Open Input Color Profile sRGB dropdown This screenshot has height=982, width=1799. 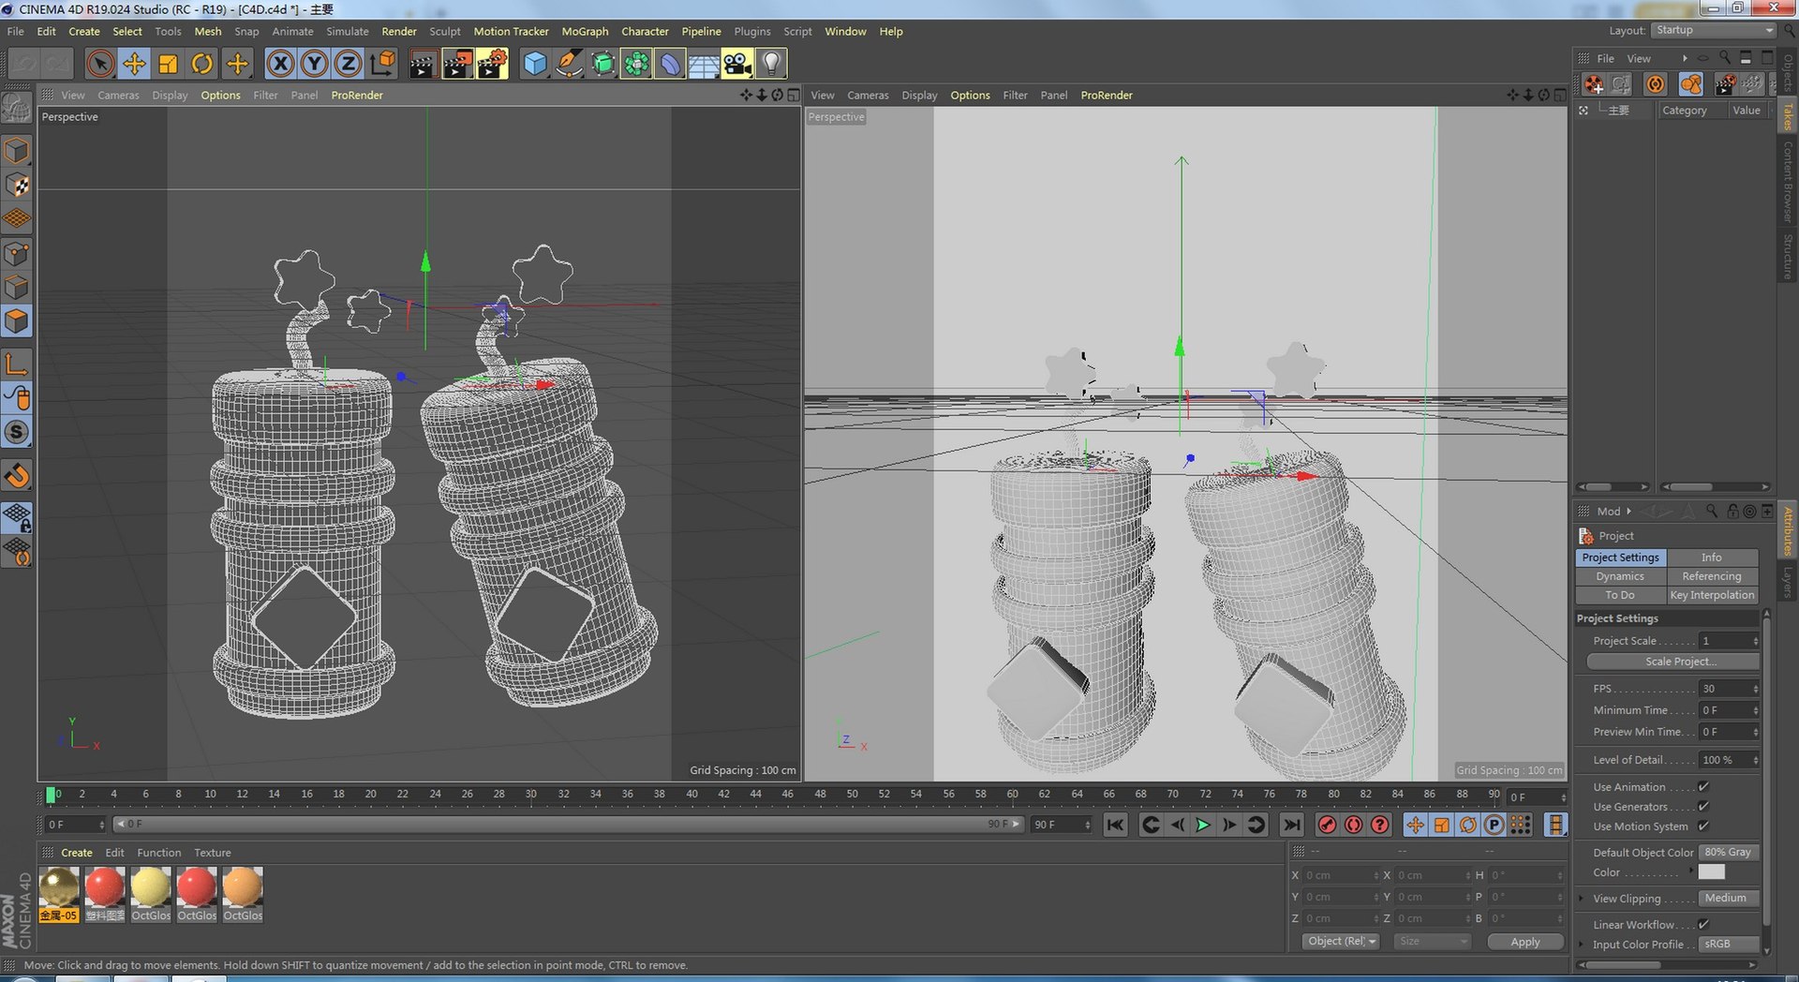[1728, 945]
